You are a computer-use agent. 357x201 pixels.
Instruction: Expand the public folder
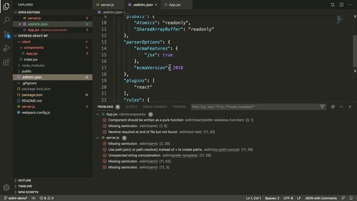[26, 71]
